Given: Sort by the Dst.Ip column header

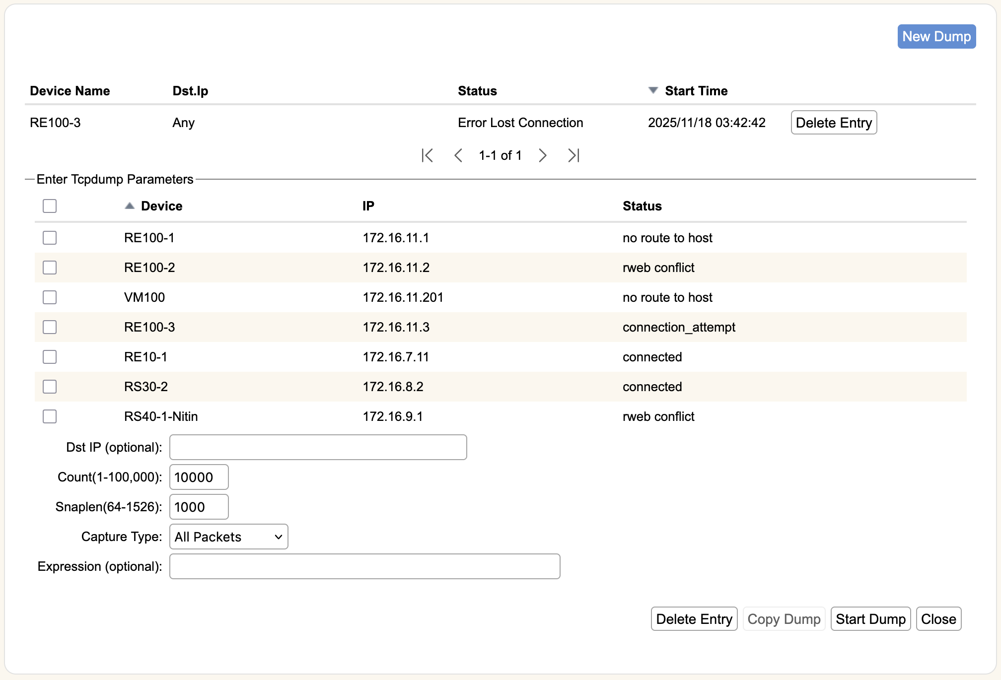Looking at the screenshot, I should coord(190,91).
